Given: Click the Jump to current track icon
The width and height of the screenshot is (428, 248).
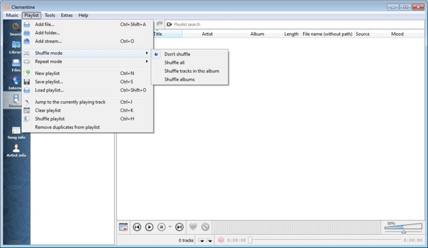Looking at the screenshot, I should point(27,102).
